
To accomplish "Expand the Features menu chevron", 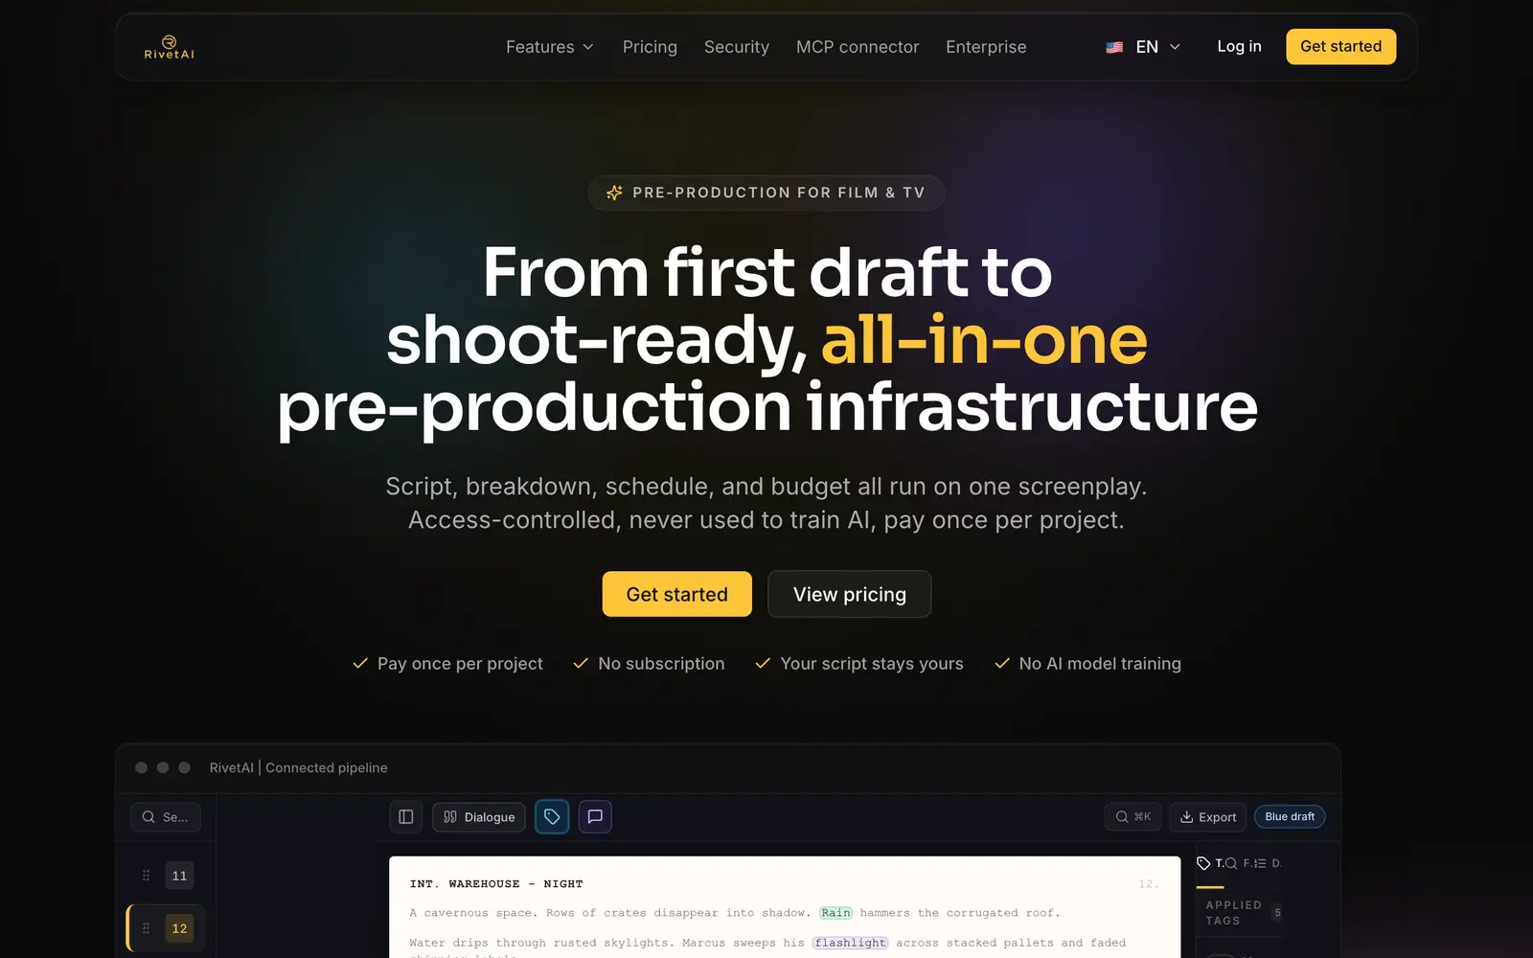I will [588, 47].
